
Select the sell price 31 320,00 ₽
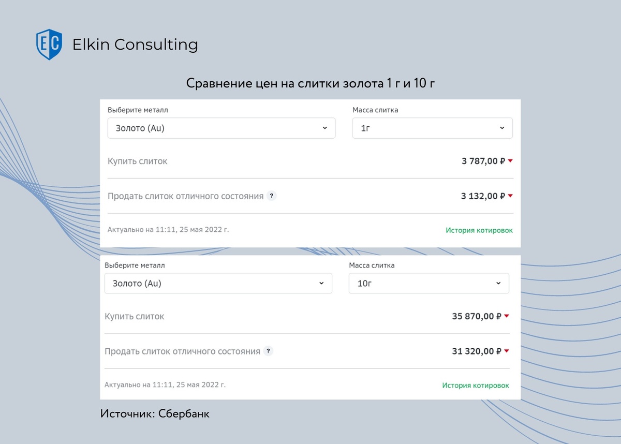tap(477, 351)
